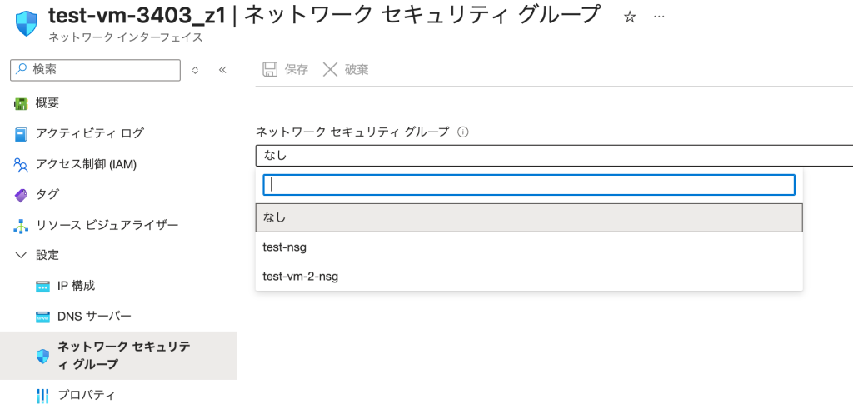Click the save disk icon
Image resolution: width=853 pixels, height=409 pixels.
270,70
